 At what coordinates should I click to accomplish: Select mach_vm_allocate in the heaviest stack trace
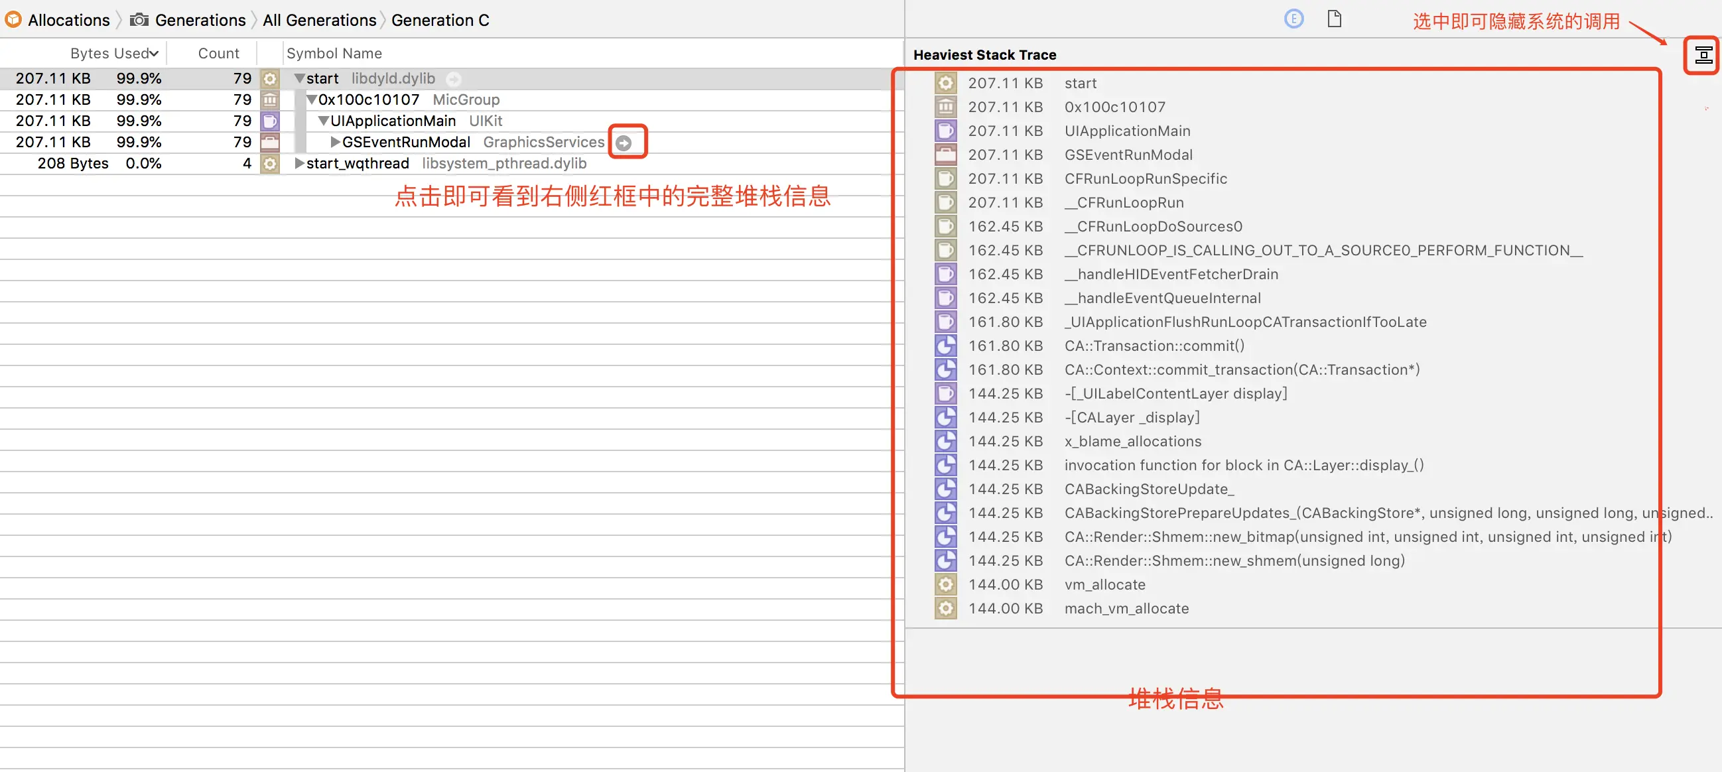coord(1126,608)
